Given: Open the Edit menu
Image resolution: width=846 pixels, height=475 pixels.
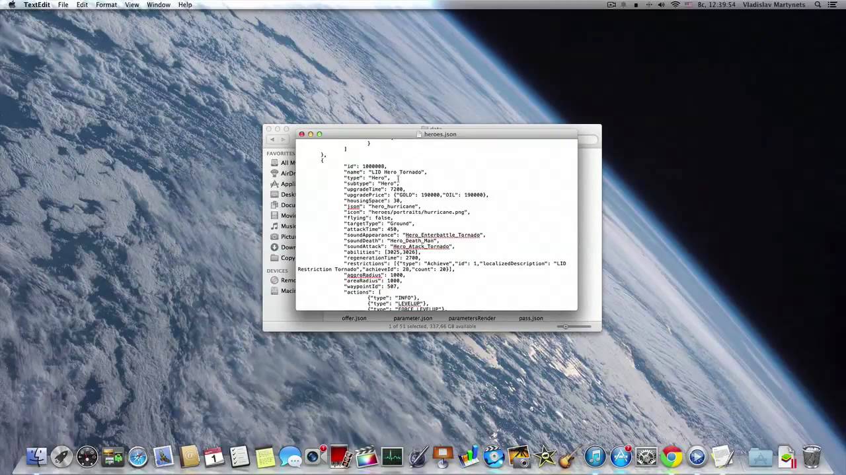Looking at the screenshot, I should (82, 5).
